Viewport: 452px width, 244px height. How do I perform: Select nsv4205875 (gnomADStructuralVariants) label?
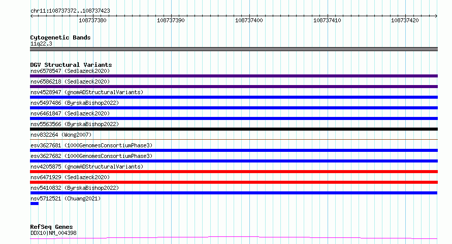pos(87,167)
